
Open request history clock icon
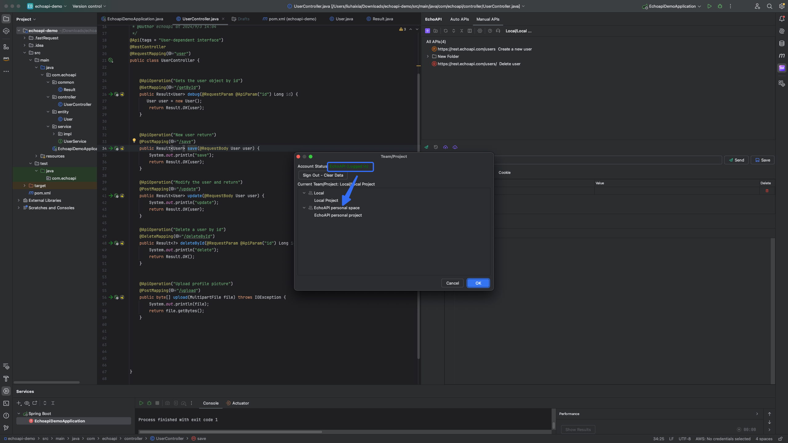(436, 147)
